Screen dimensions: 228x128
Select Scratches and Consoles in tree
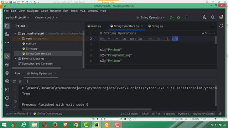point(36,64)
